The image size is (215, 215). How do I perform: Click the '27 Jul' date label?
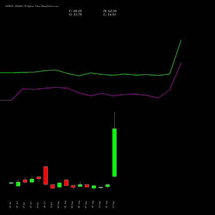(24, 205)
